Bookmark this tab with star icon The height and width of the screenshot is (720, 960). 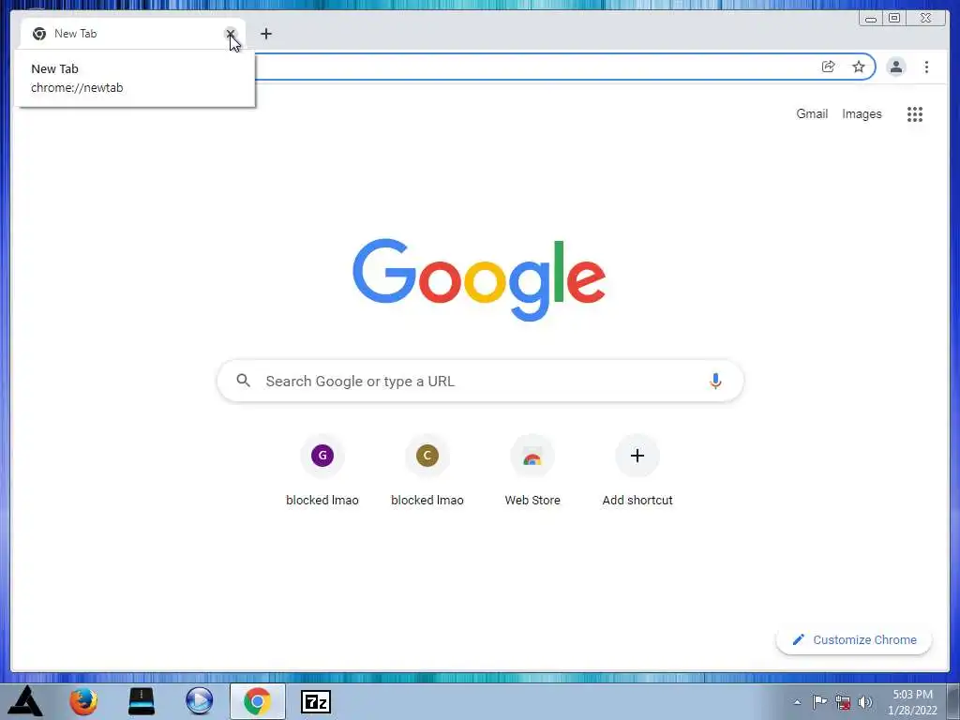(x=859, y=67)
